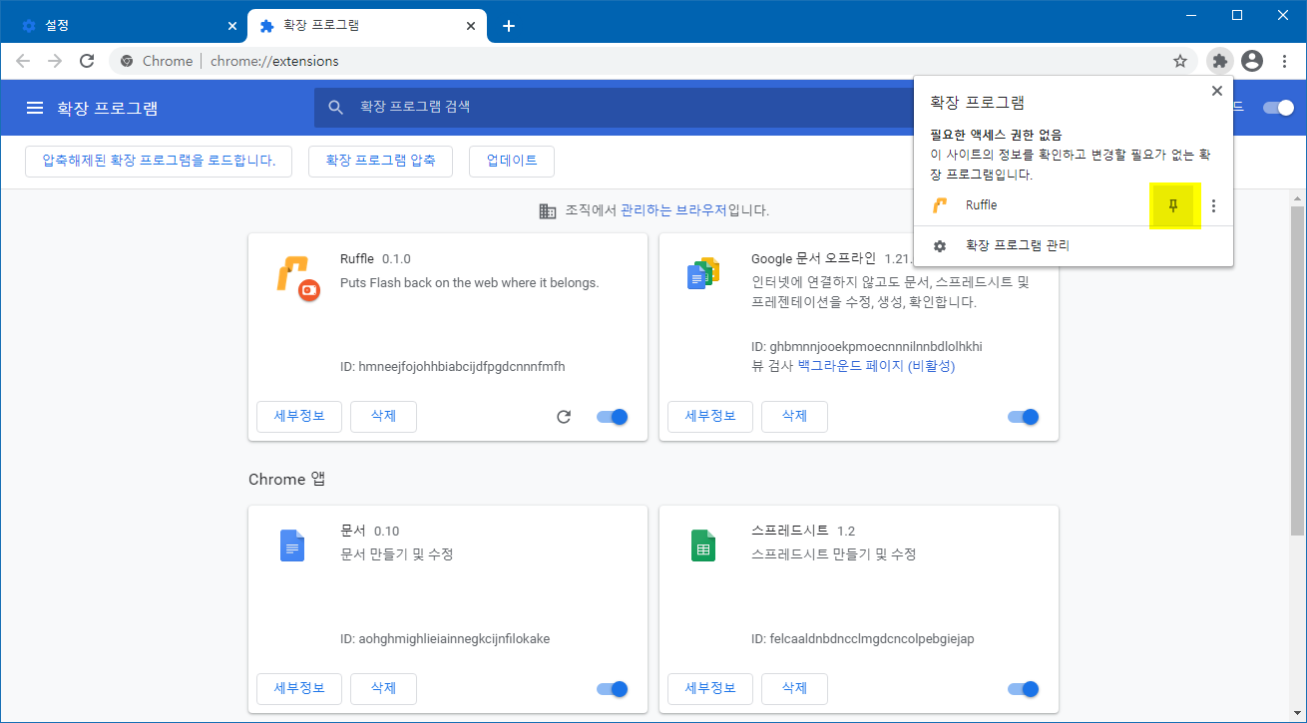Click the search magnifier icon

point(336,107)
